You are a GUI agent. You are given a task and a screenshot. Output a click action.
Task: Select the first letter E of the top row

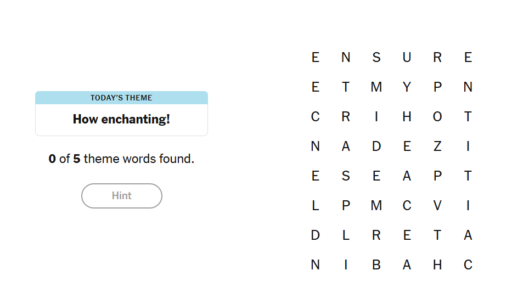click(x=316, y=58)
